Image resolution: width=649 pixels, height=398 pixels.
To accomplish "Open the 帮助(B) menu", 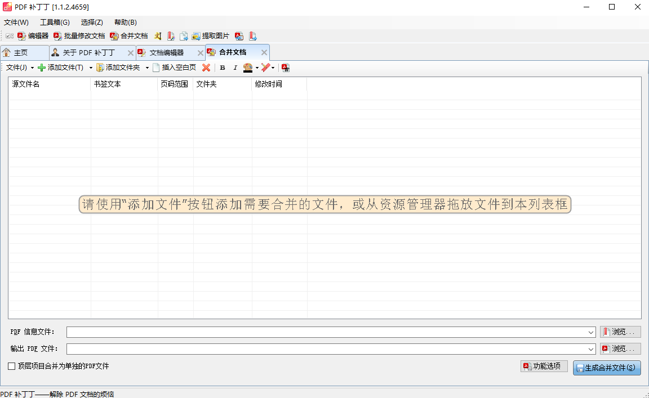I will [126, 23].
